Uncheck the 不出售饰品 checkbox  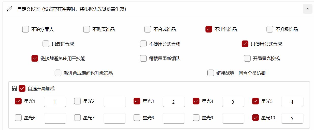209,29
